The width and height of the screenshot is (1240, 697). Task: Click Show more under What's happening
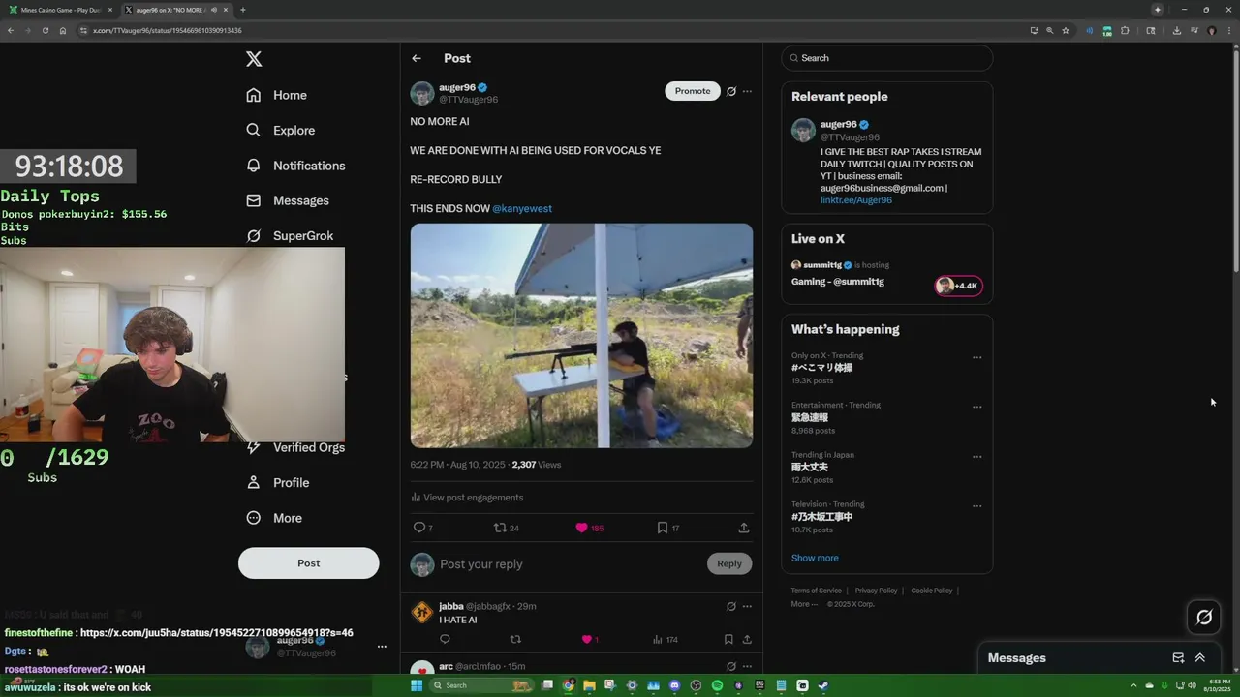click(815, 558)
